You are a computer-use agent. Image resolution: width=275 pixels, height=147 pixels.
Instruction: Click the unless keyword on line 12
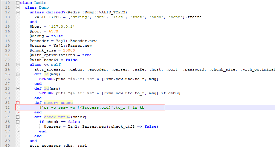pos(37,12)
